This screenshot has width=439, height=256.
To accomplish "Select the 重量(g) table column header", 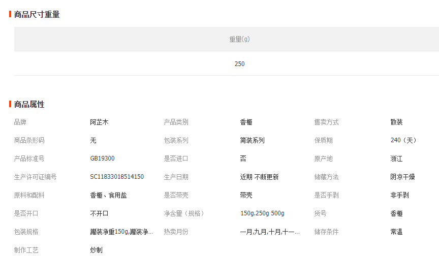I will coord(239,39).
